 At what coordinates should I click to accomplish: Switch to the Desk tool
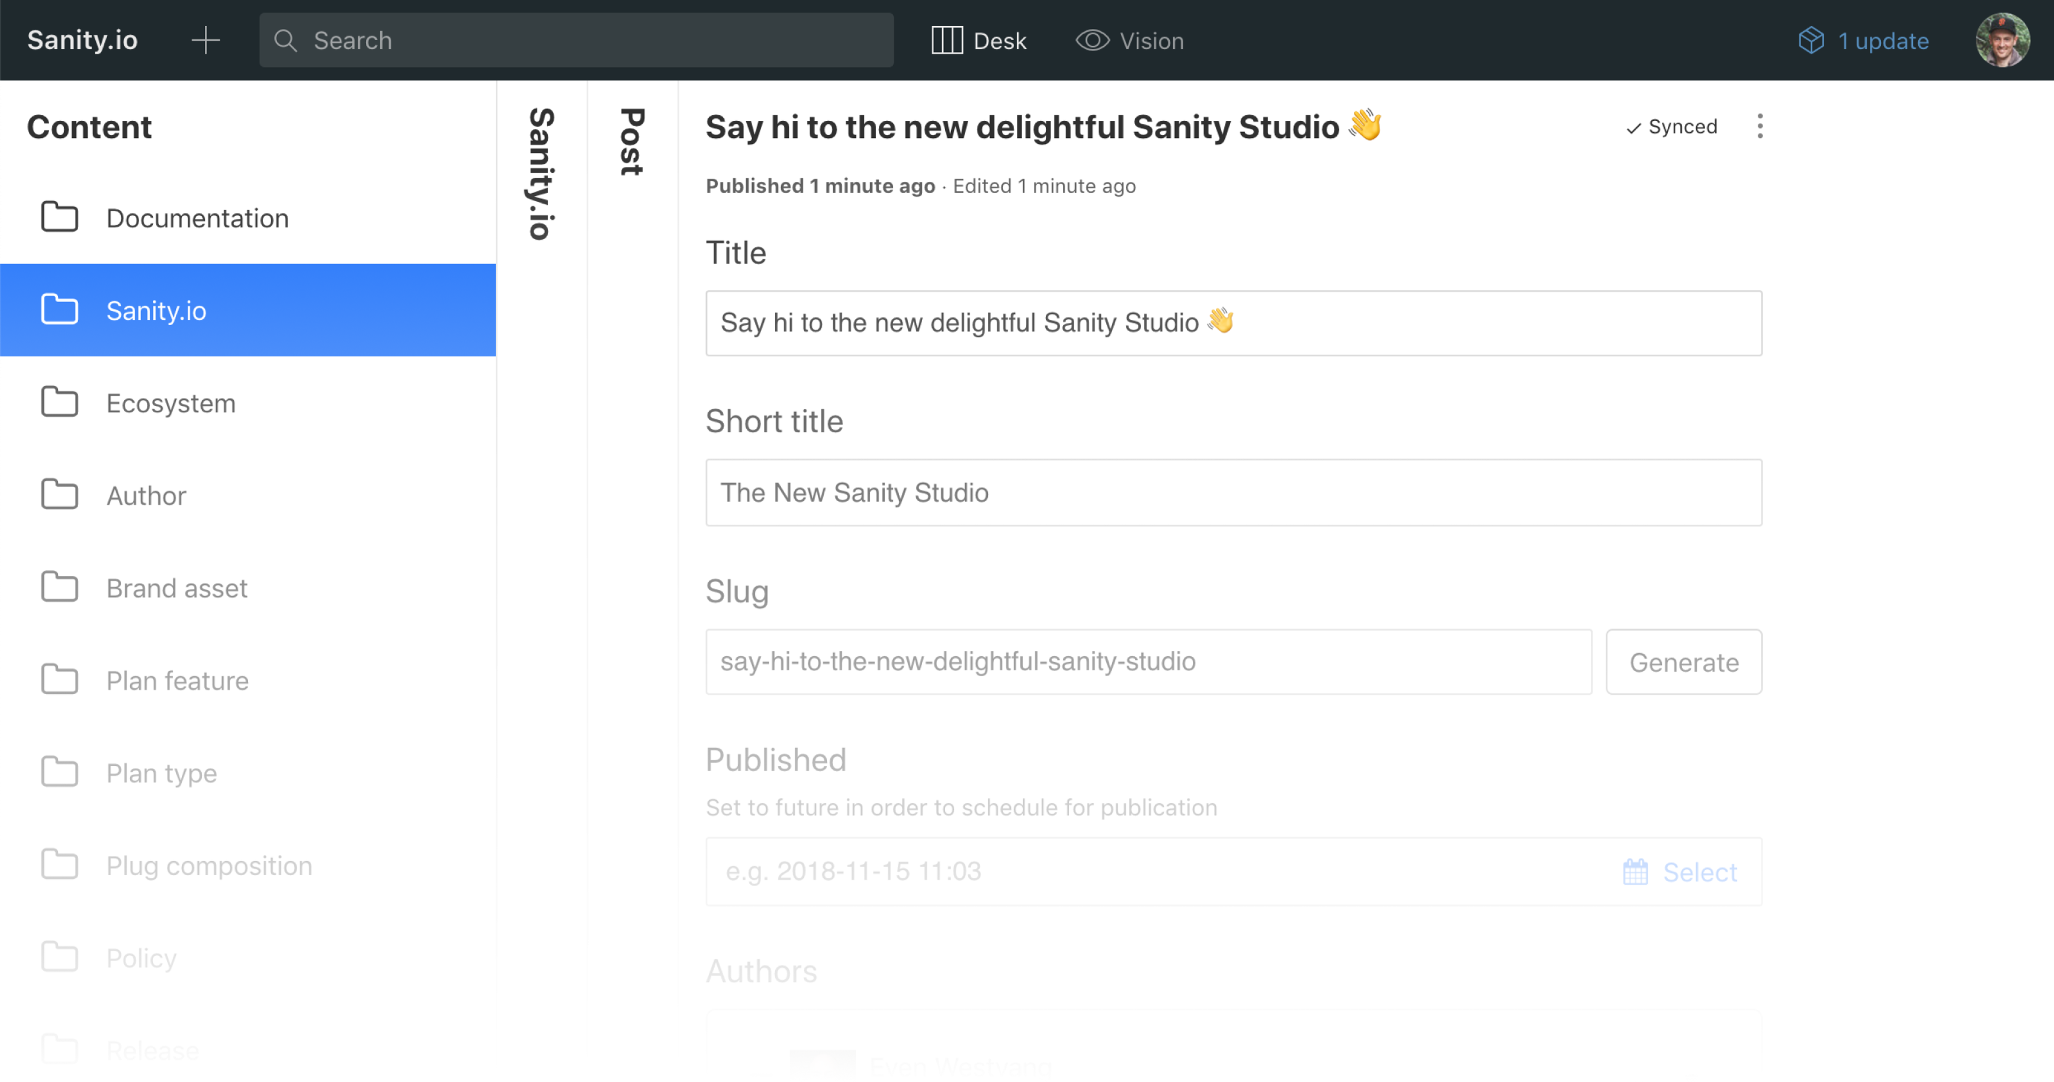pos(979,41)
